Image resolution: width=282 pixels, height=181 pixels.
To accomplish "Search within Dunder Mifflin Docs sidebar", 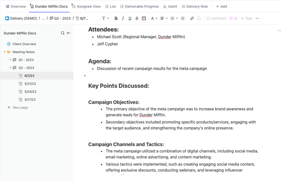I will [x=62, y=33].
